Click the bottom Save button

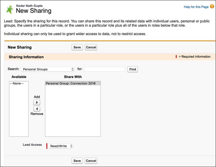[x=77, y=161]
